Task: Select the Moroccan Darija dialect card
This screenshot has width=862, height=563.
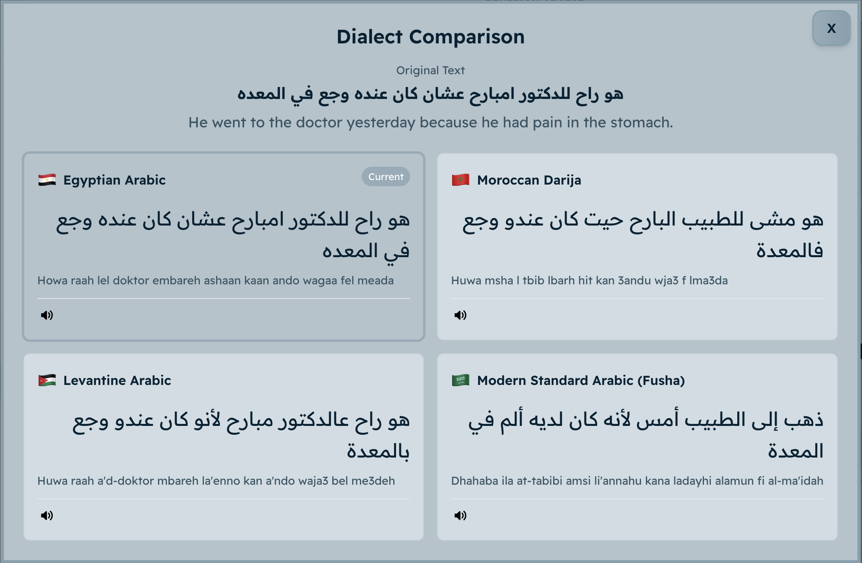Action: 638,243
